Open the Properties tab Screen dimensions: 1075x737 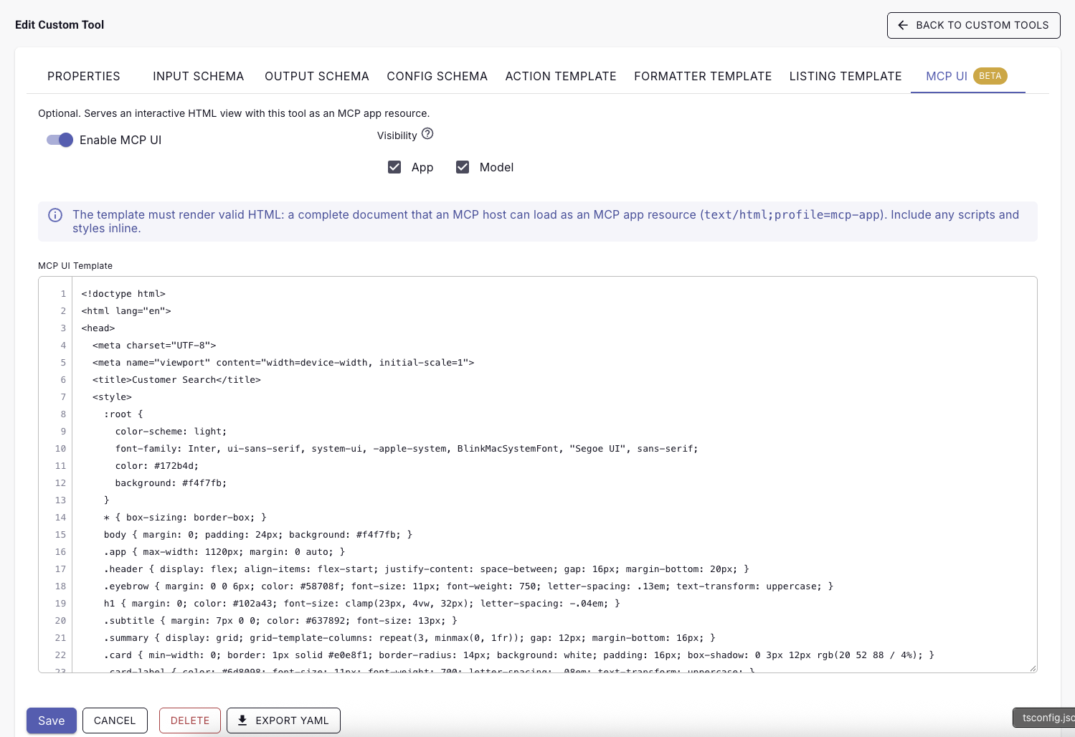click(84, 76)
